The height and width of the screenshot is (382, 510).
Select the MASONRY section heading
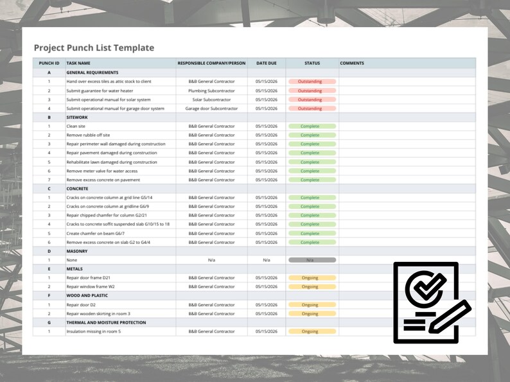tap(77, 251)
